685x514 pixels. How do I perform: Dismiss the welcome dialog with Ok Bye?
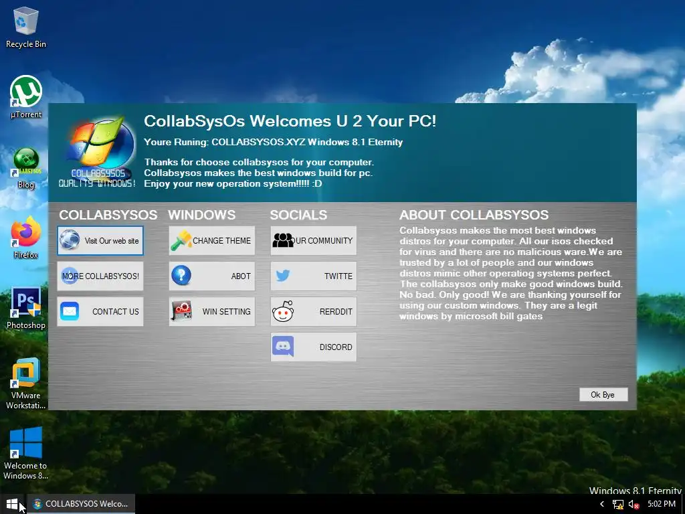[x=603, y=394]
